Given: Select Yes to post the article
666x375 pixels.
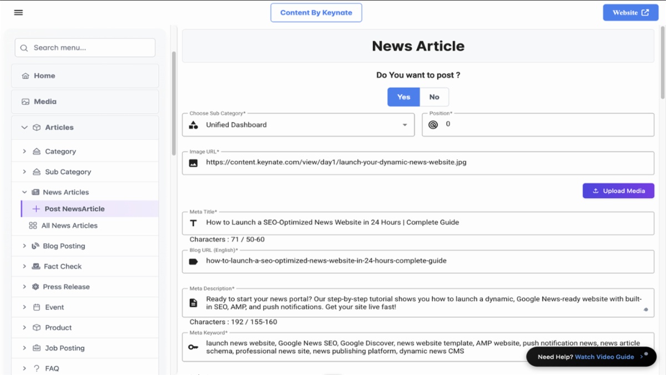Looking at the screenshot, I should [x=403, y=97].
